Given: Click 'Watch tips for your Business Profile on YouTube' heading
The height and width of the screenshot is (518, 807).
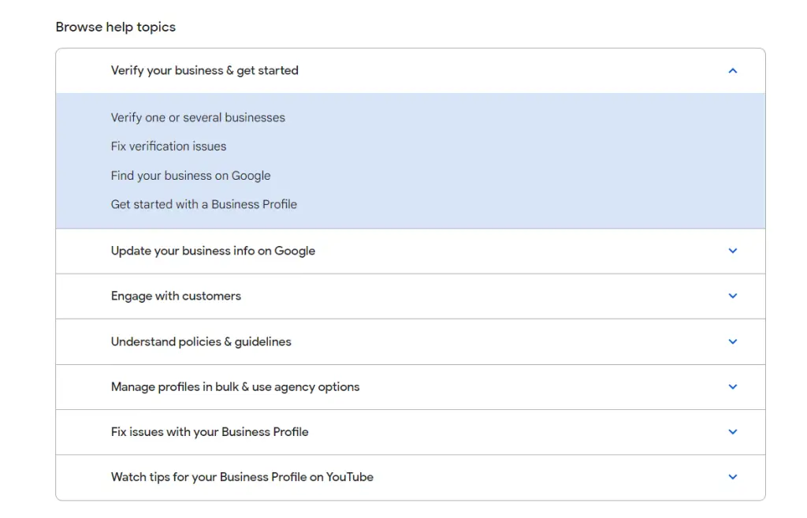Looking at the screenshot, I should (242, 477).
